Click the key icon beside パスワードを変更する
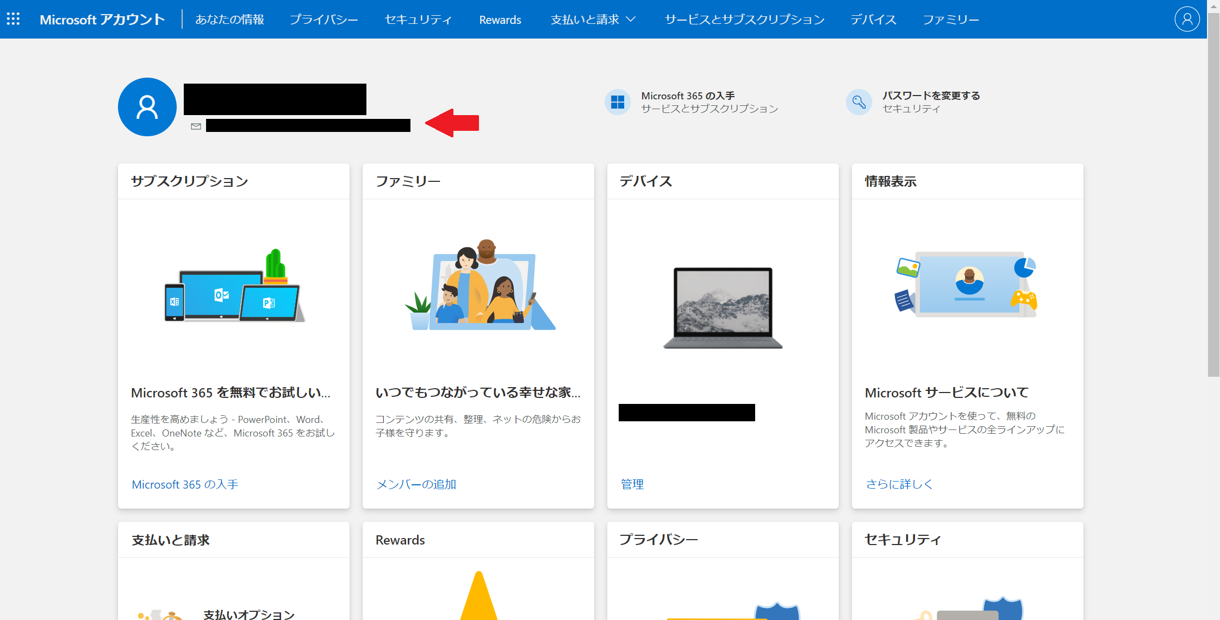The image size is (1220, 620). pos(859,102)
